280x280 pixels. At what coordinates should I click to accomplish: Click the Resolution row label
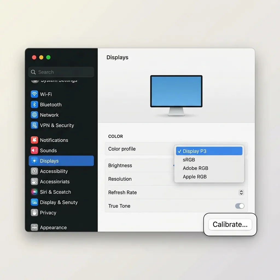tap(120, 179)
